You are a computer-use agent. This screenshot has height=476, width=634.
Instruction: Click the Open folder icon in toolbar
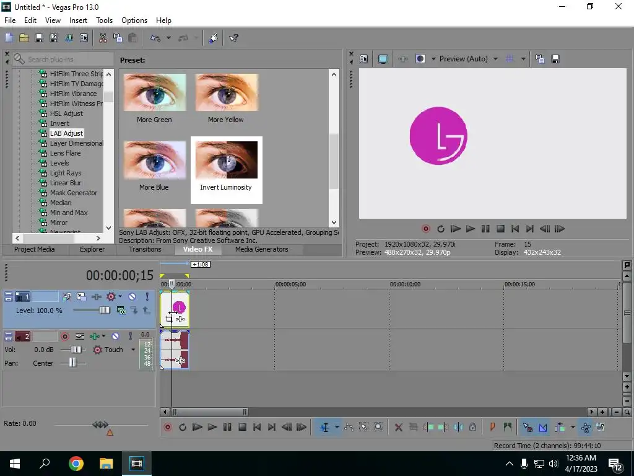tap(24, 38)
